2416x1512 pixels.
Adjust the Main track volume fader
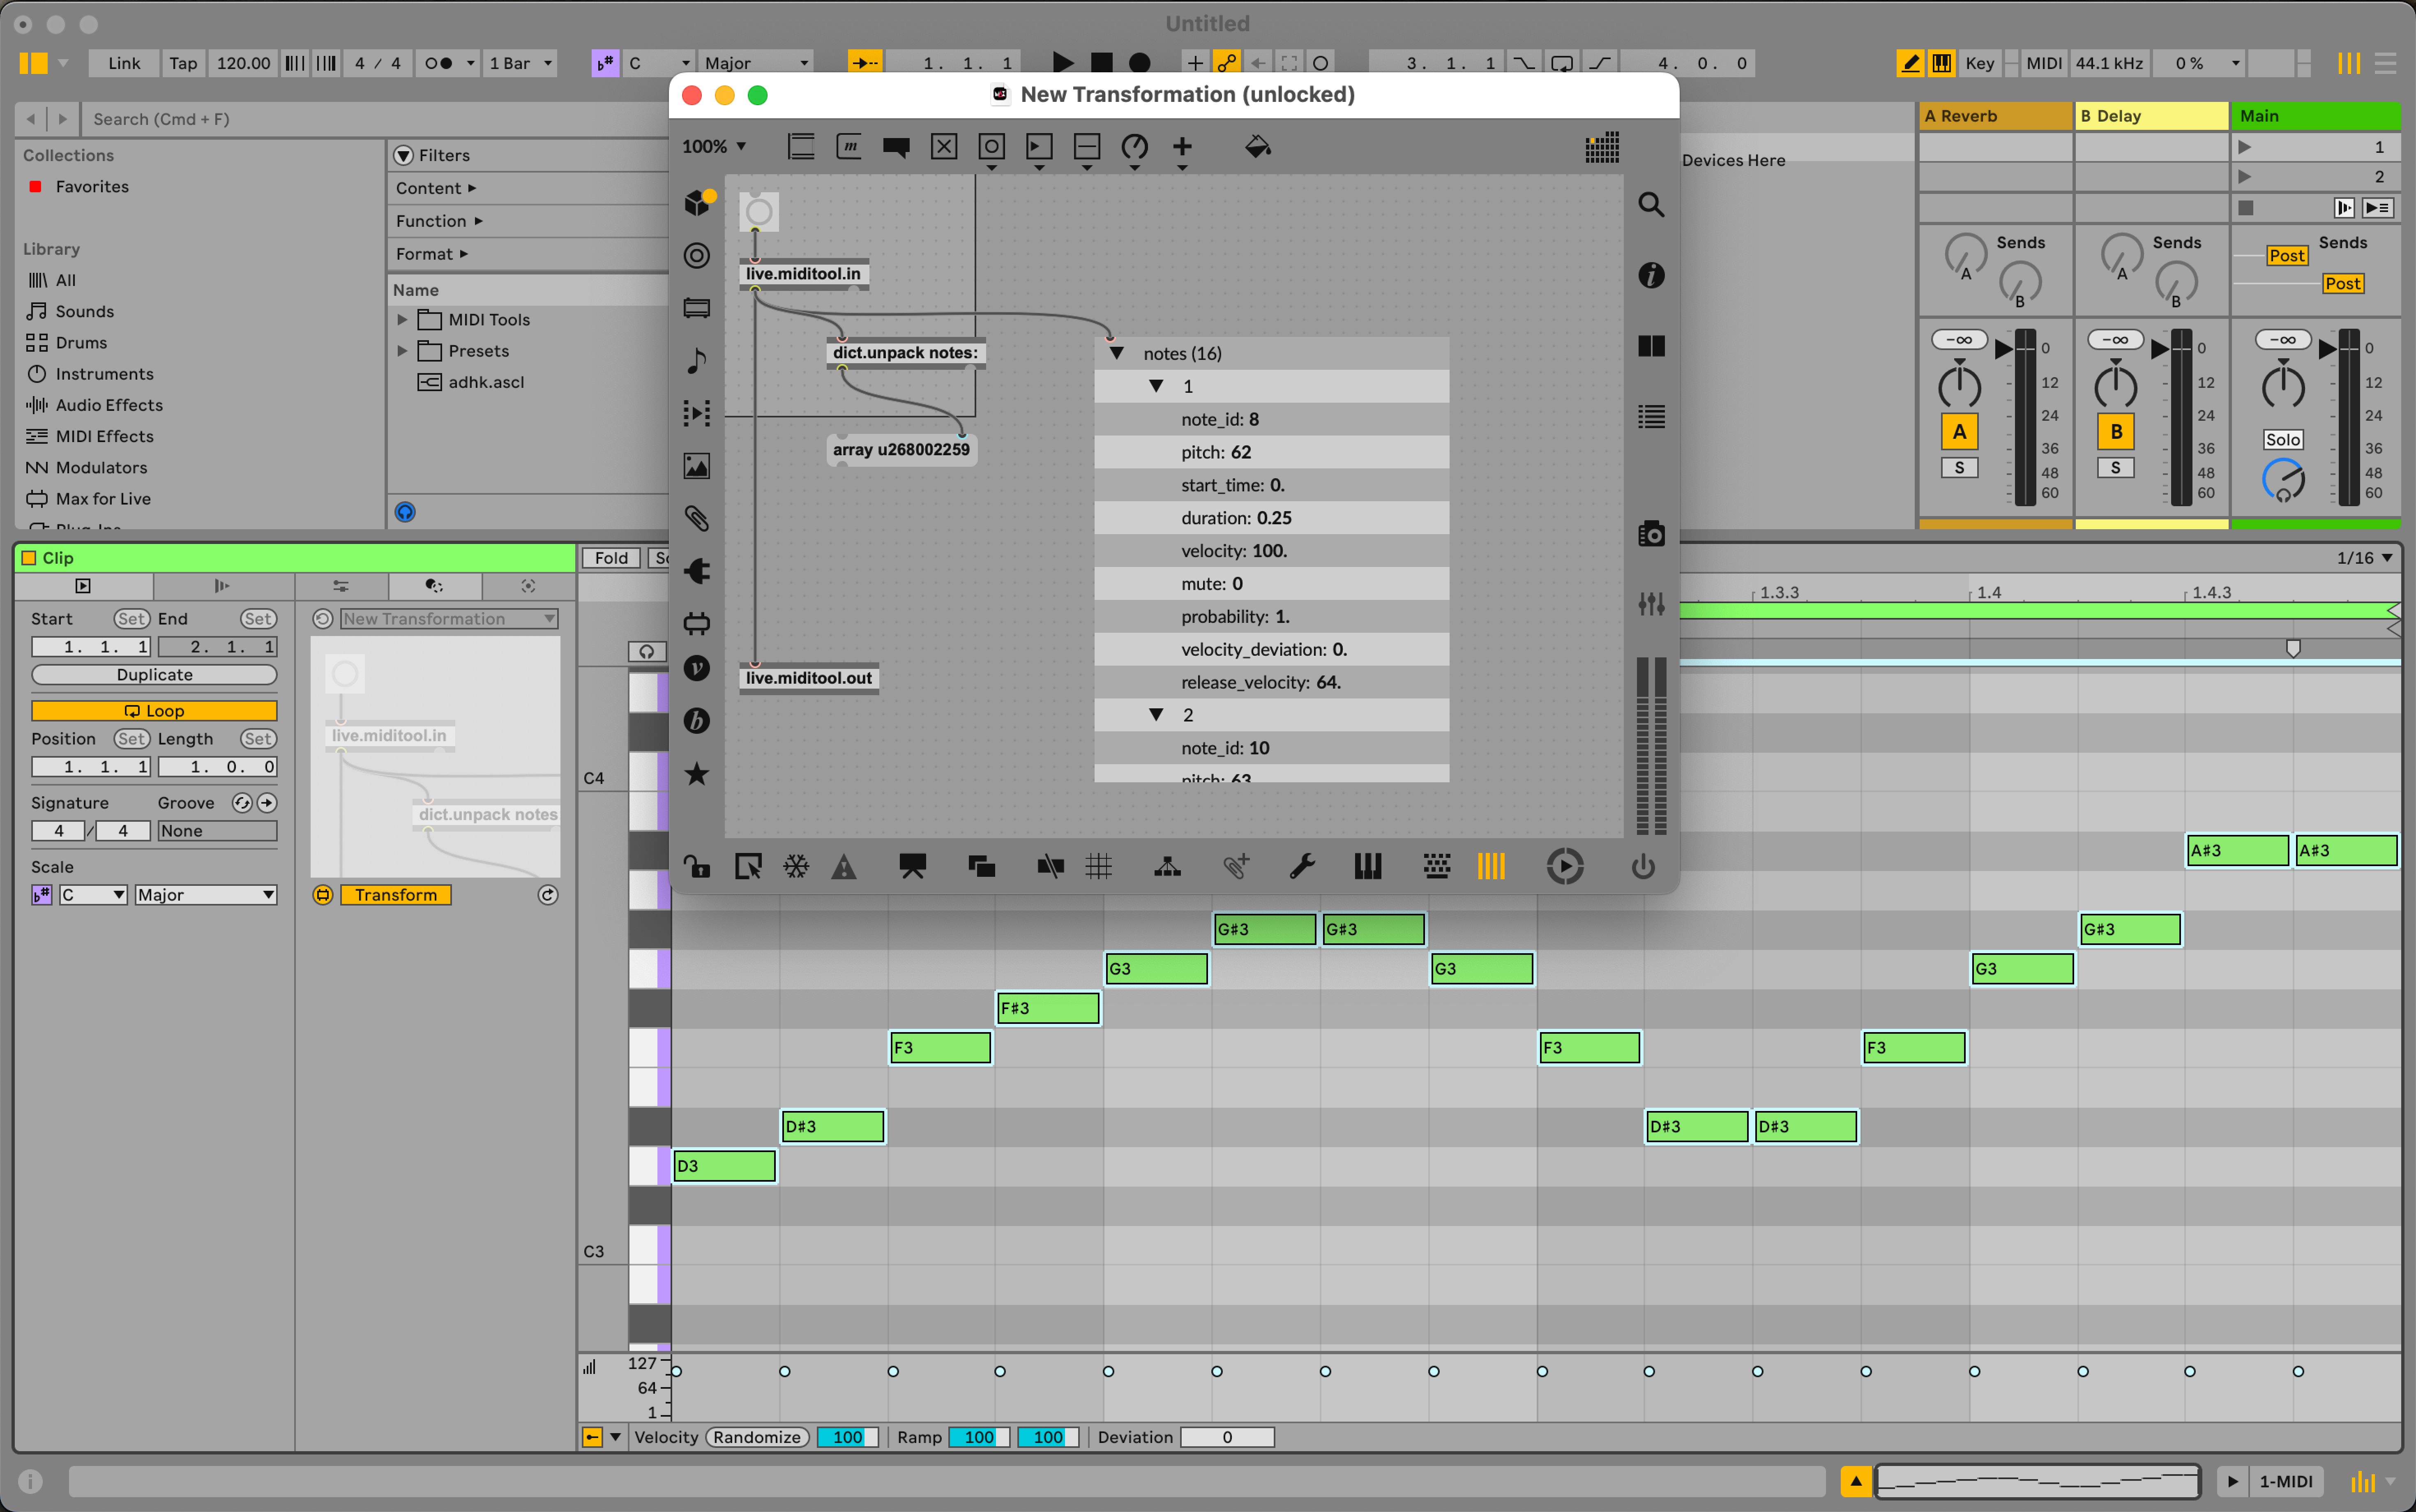(2329, 348)
